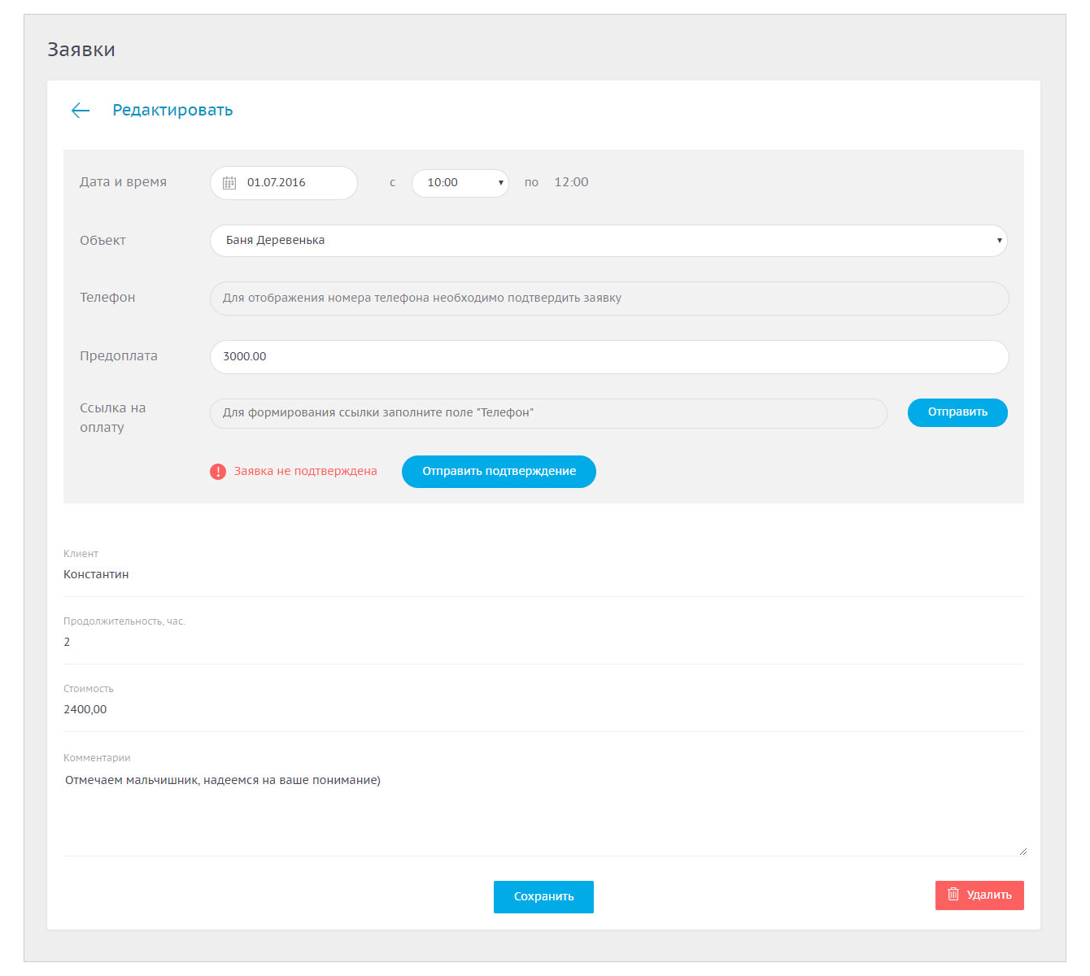Click the Заявка не подтверждена status text
1090x976 pixels.
306,472
